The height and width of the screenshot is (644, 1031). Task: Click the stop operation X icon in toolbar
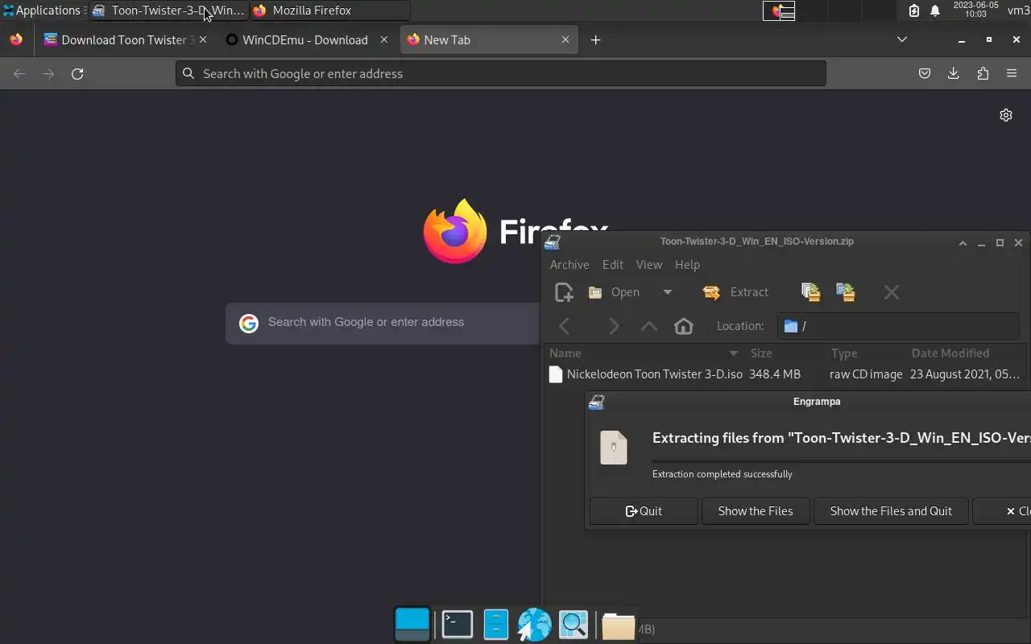(x=891, y=292)
